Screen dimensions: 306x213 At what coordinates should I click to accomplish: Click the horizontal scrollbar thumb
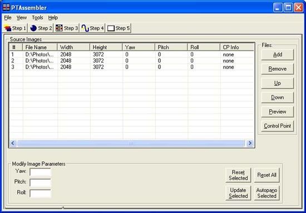(131, 143)
